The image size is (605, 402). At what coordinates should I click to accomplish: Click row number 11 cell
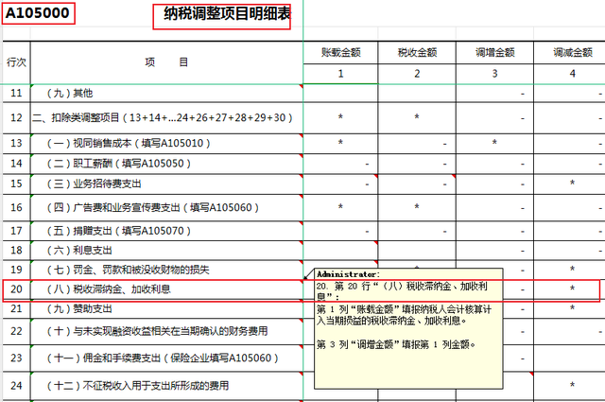(16, 93)
